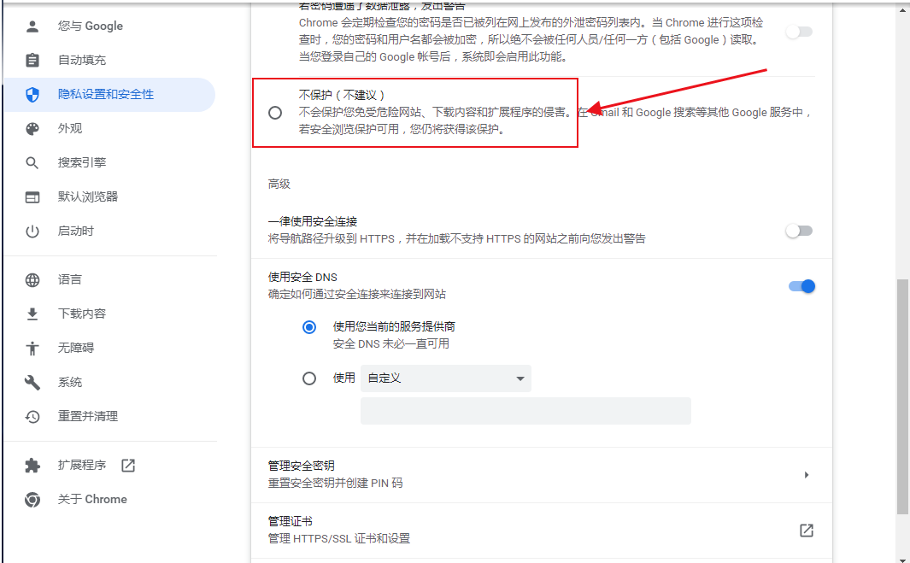Click the 重置安全密钥并创建 PIN 码 description

click(336, 483)
